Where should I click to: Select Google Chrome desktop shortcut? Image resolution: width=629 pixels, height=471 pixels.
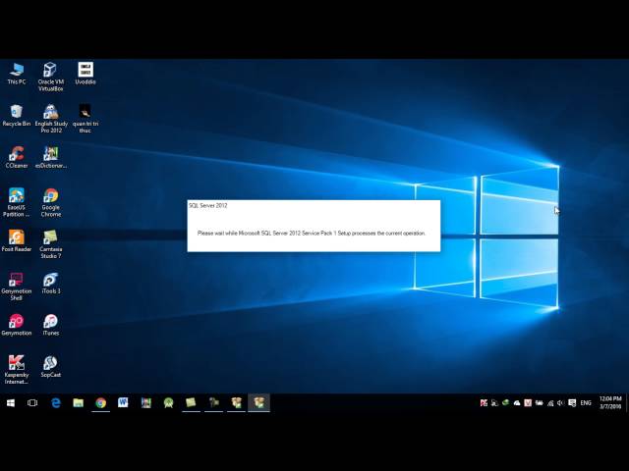(50, 203)
